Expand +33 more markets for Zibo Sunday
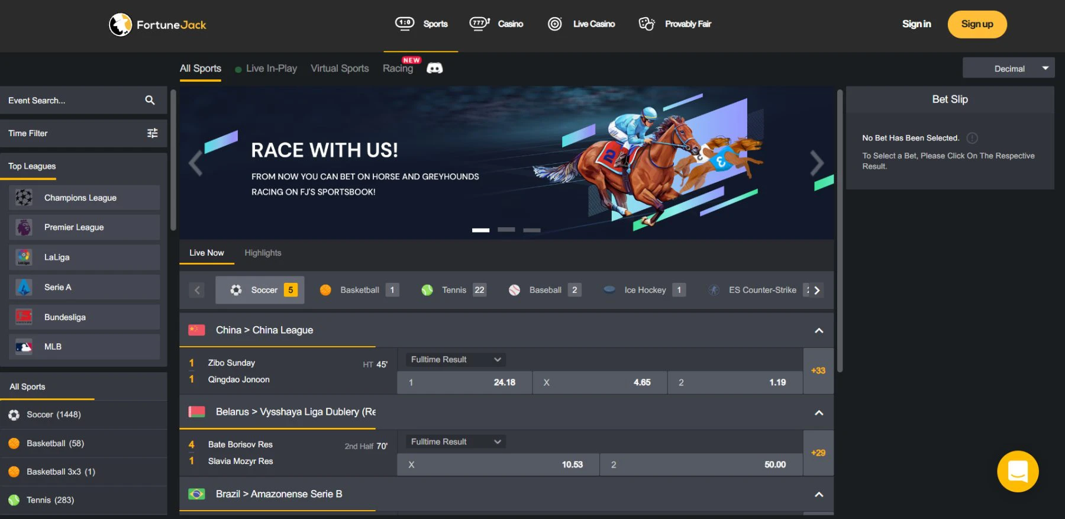 (x=818, y=370)
